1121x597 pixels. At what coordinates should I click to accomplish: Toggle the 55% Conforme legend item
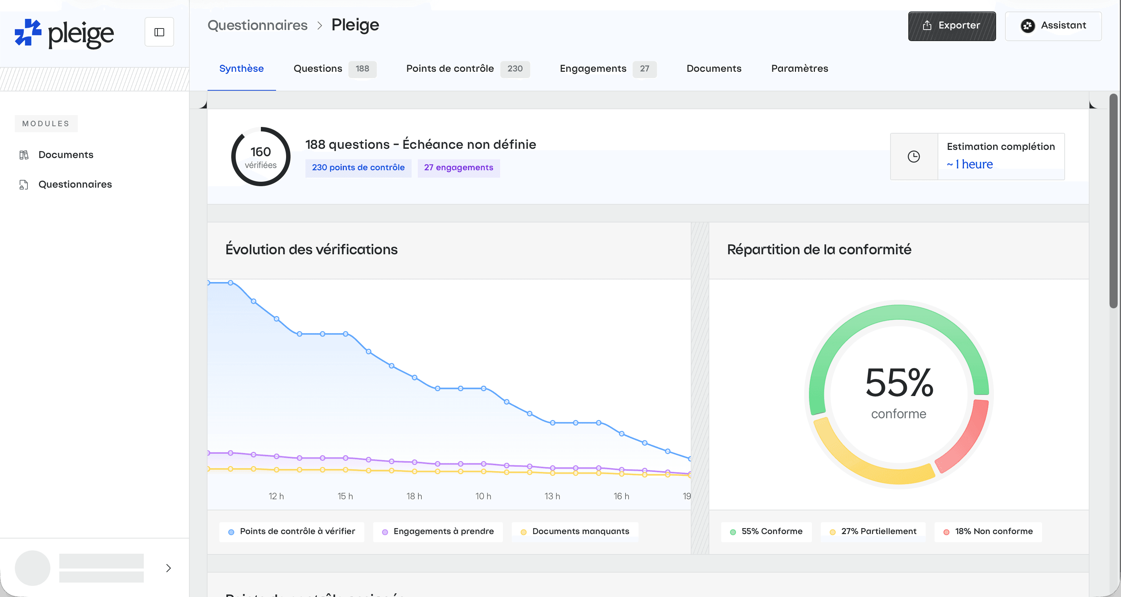click(x=766, y=531)
